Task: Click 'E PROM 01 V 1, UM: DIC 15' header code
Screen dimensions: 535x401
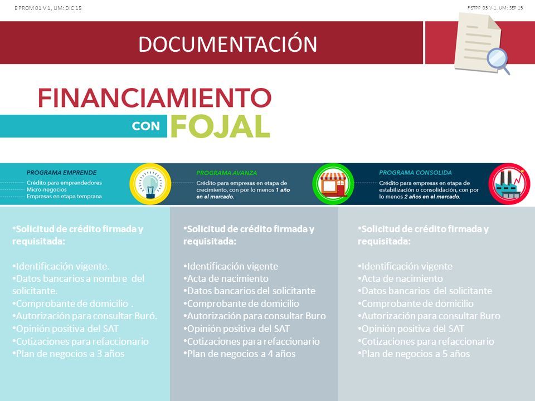Action: click(x=48, y=8)
